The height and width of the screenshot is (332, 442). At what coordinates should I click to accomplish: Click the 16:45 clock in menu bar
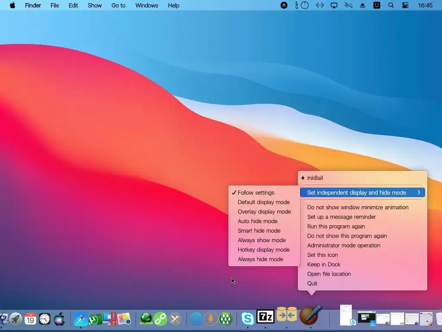click(x=425, y=5)
